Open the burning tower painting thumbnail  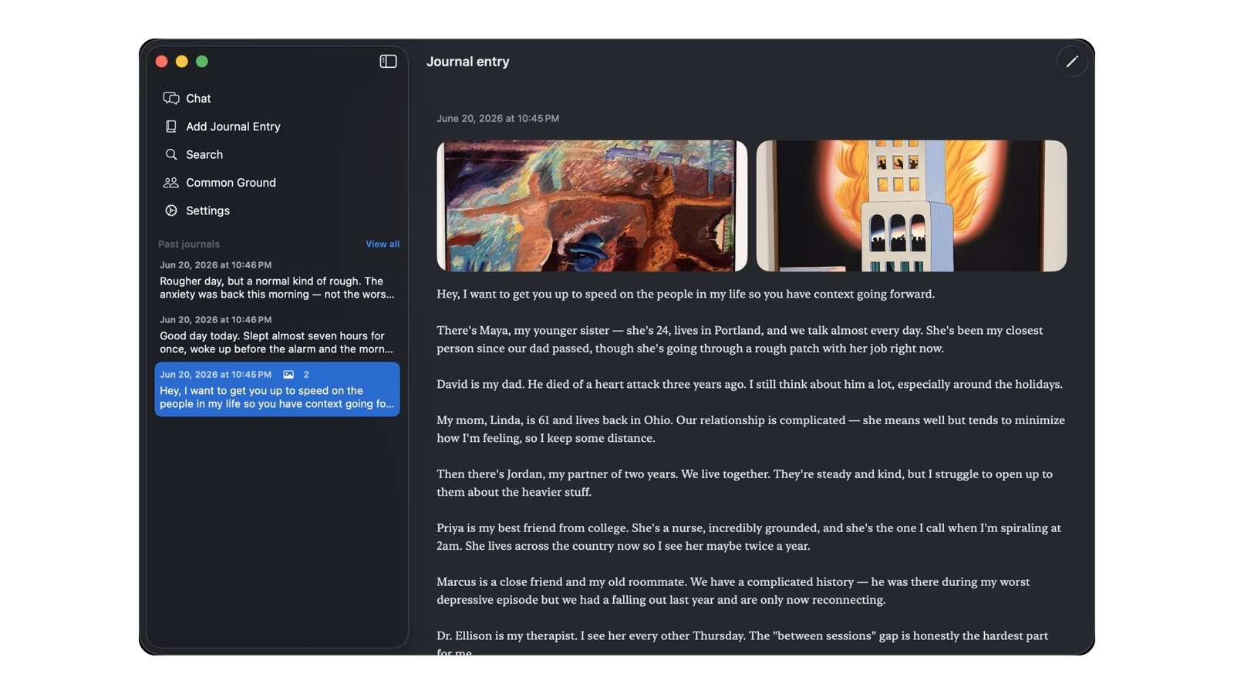point(912,206)
